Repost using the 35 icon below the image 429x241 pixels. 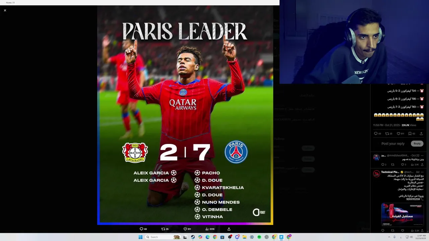[x=165, y=229]
